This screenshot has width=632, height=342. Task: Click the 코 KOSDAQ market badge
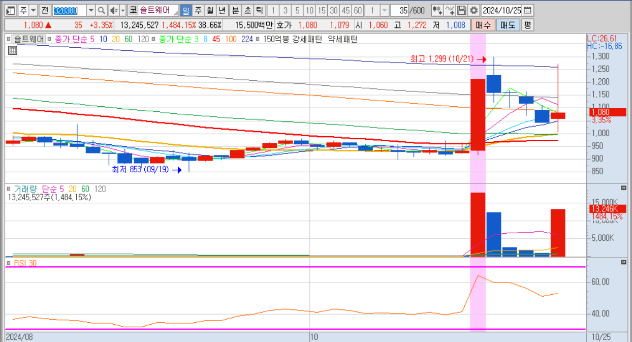click(x=133, y=10)
